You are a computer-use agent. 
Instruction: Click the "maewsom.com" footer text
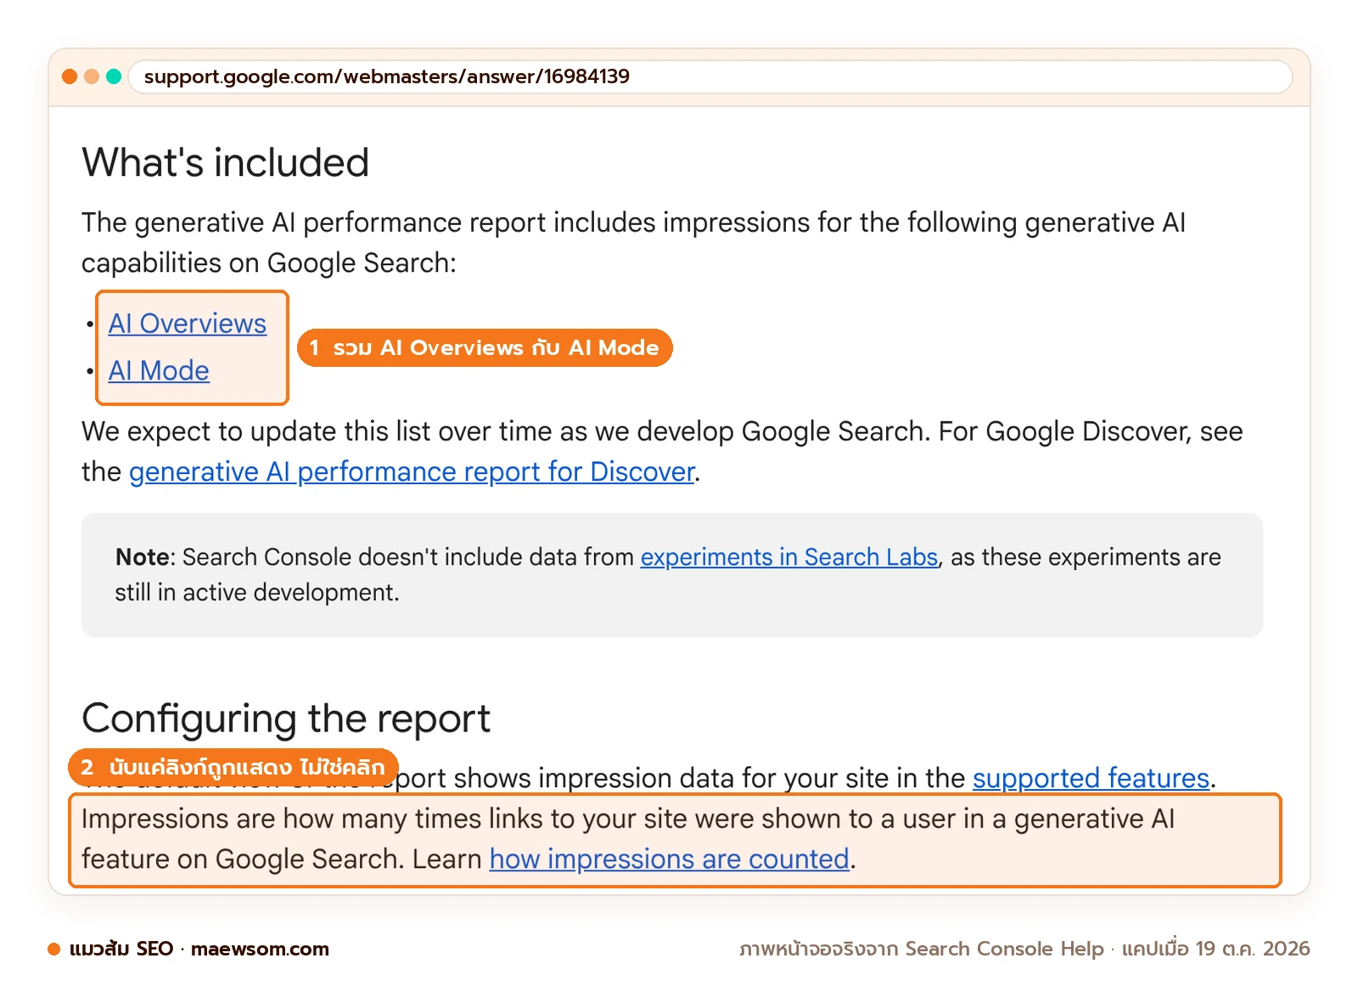point(260,949)
